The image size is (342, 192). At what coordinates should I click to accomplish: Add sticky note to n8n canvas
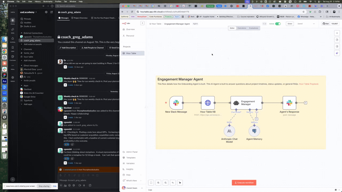tap(337, 40)
